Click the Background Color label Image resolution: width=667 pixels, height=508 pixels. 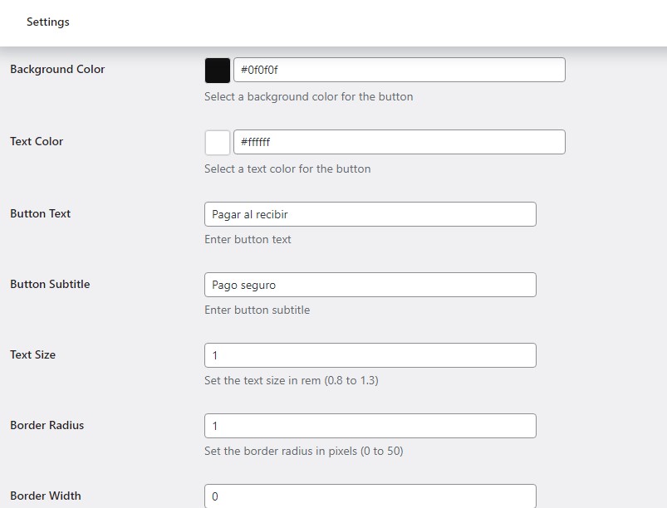(x=57, y=70)
